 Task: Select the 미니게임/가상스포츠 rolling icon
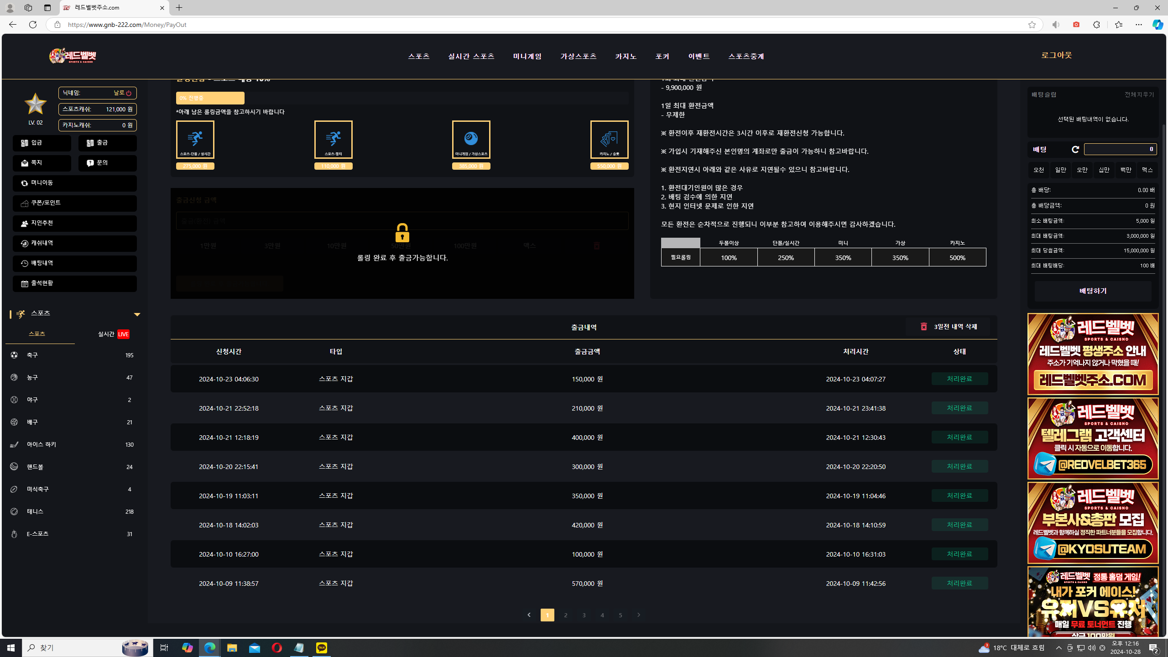point(471,140)
